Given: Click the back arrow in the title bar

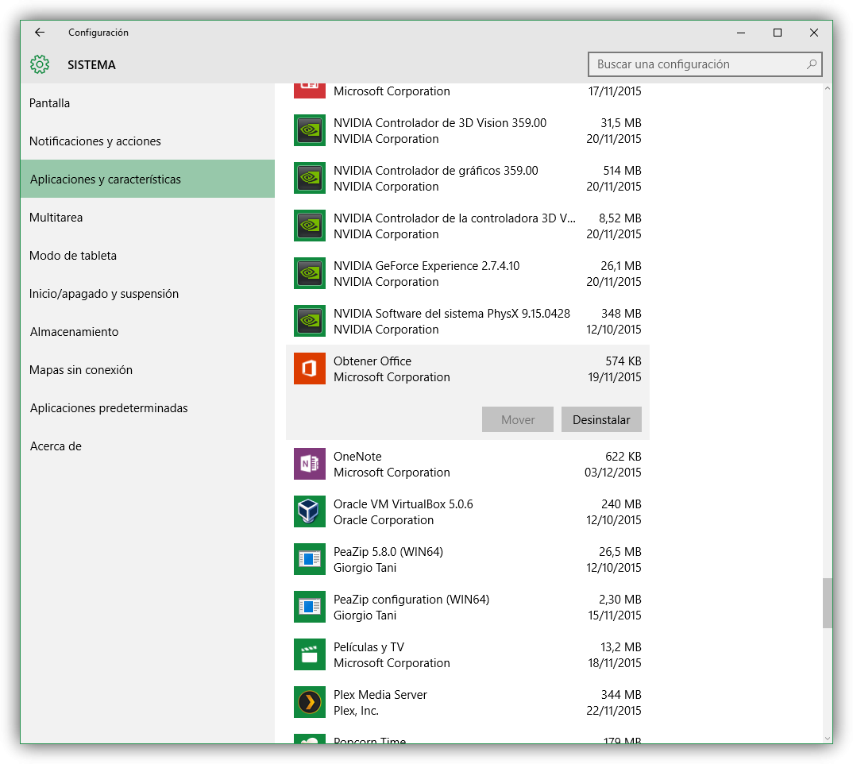Looking at the screenshot, I should click(x=39, y=33).
